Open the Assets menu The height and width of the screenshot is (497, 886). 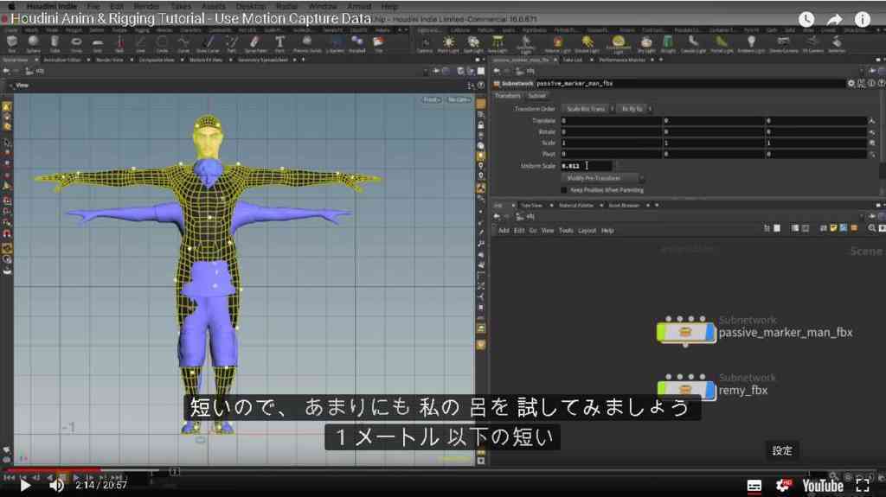(213, 6)
